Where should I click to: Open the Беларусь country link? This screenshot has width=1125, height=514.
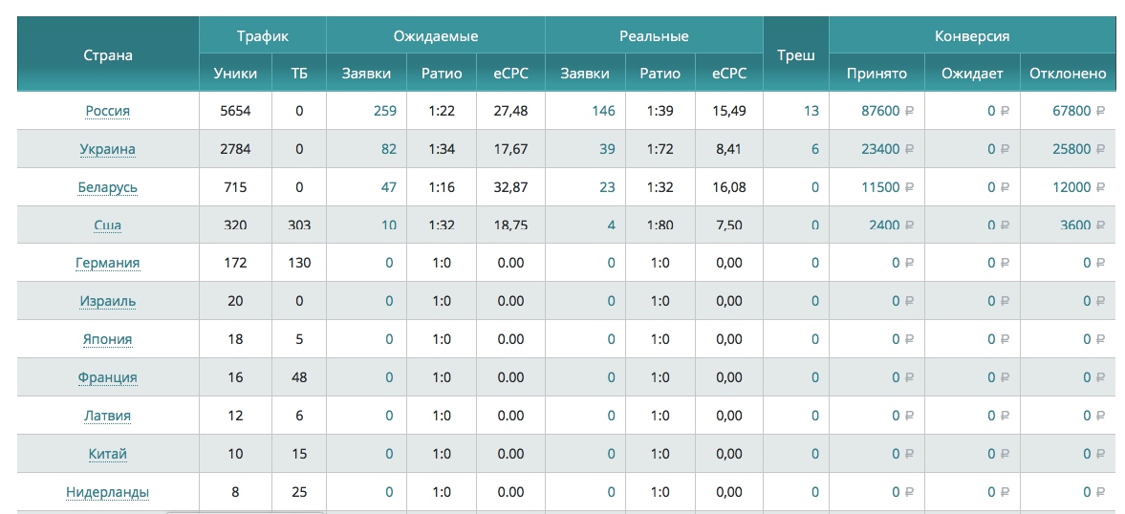108,187
